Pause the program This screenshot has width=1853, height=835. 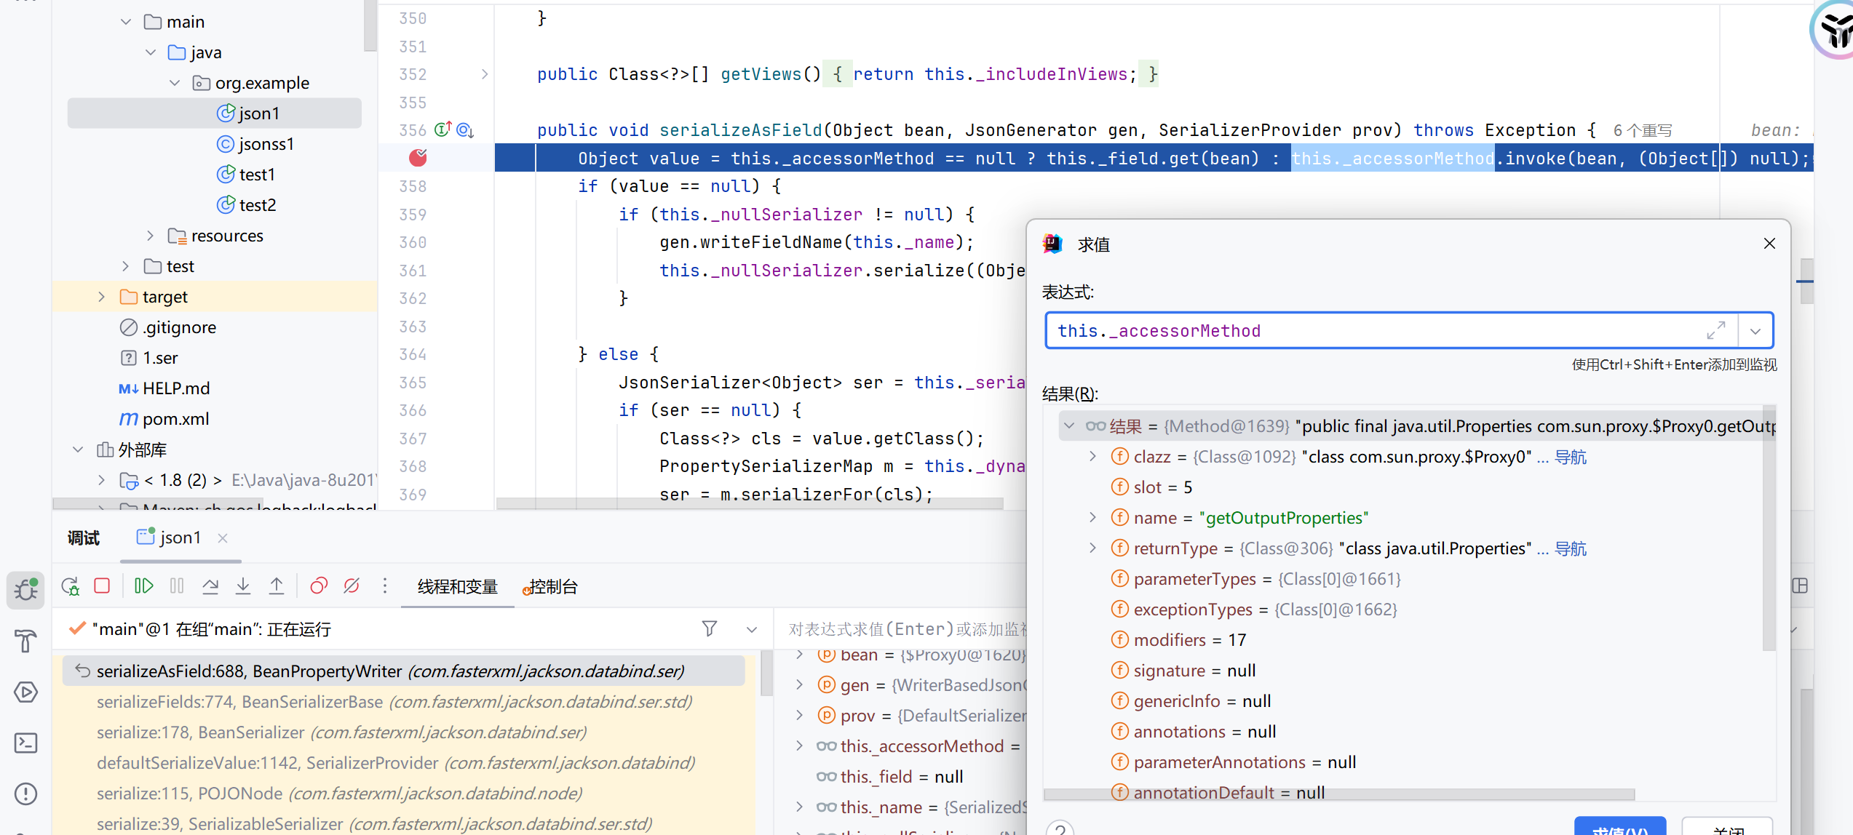click(x=177, y=586)
